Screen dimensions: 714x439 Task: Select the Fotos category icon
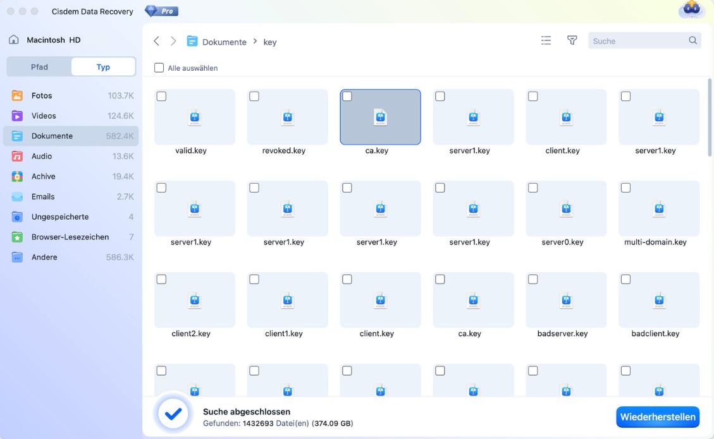coord(18,95)
